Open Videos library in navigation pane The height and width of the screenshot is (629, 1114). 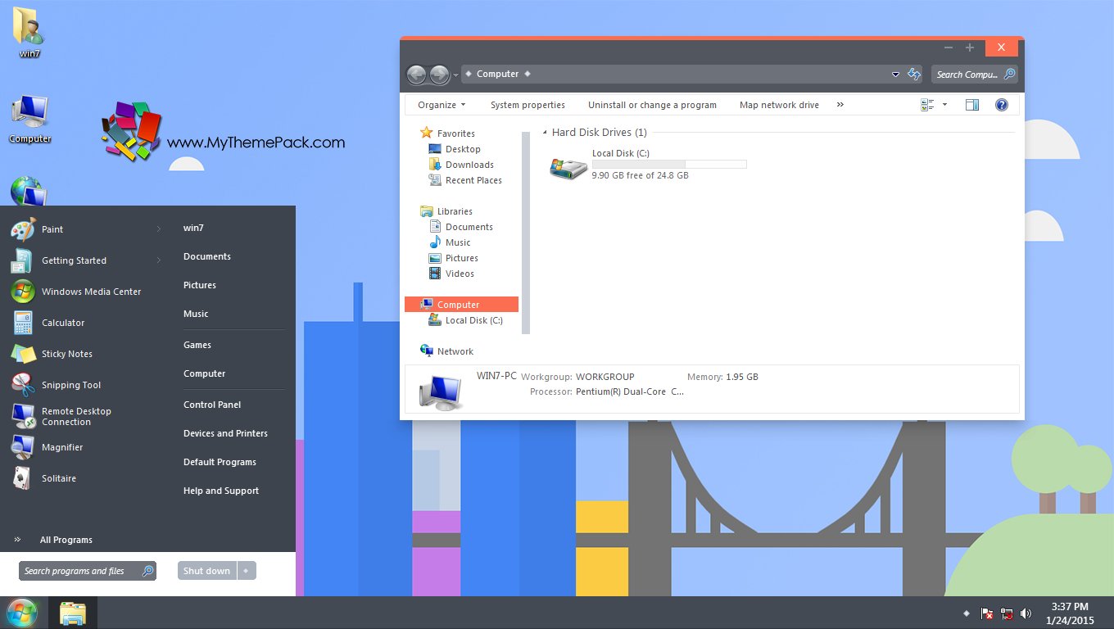pyautogui.click(x=460, y=274)
